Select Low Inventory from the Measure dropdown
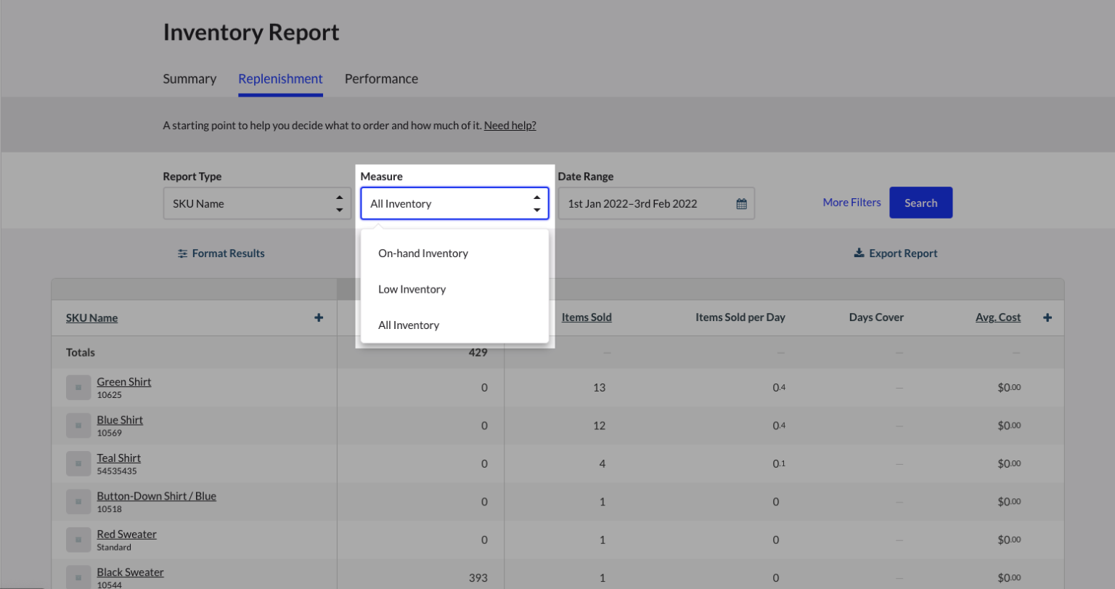The image size is (1115, 589). coord(412,289)
